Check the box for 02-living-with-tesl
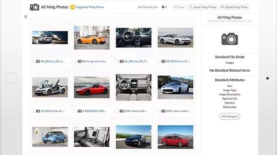 pyautogui.click(x=75, y=61)
